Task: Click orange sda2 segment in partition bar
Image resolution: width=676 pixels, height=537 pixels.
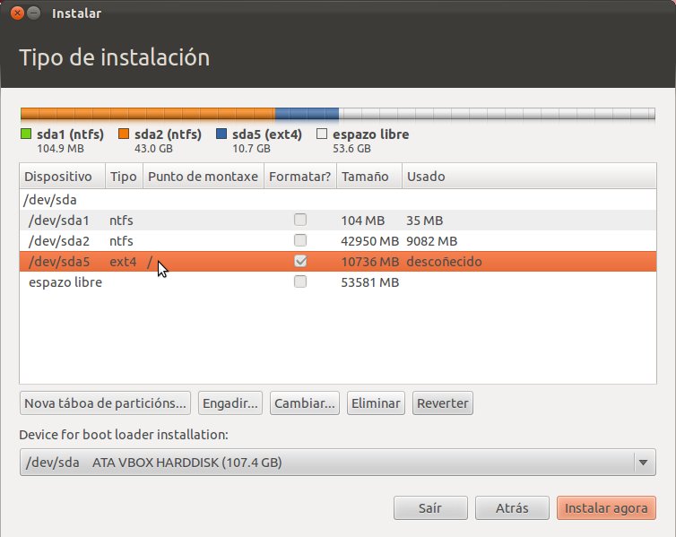Action: click(148, 114)
